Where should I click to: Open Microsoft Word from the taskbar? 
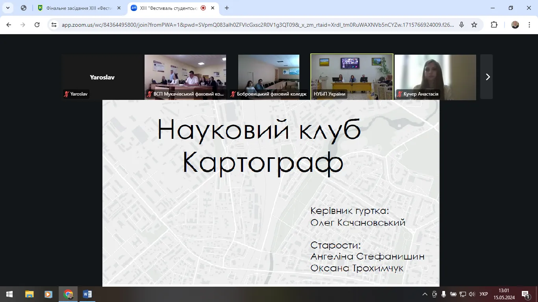point(86,294)
